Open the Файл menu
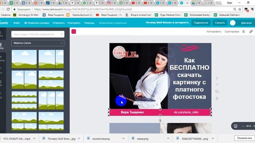 (x=17, y=23)
